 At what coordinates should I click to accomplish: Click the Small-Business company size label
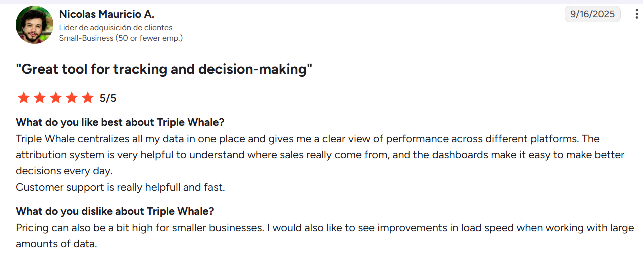pyautogui.click(x=121, y=38)
